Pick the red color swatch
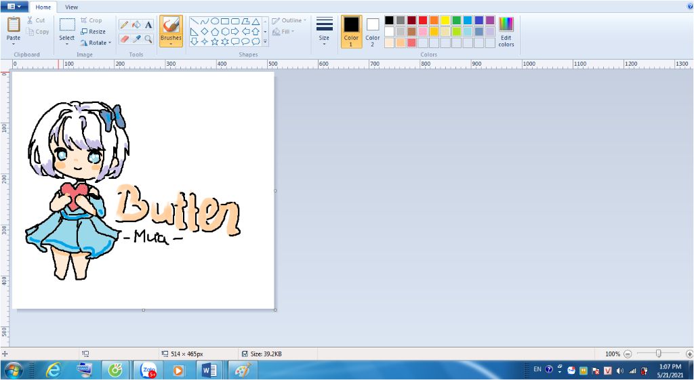 (423, 20)
